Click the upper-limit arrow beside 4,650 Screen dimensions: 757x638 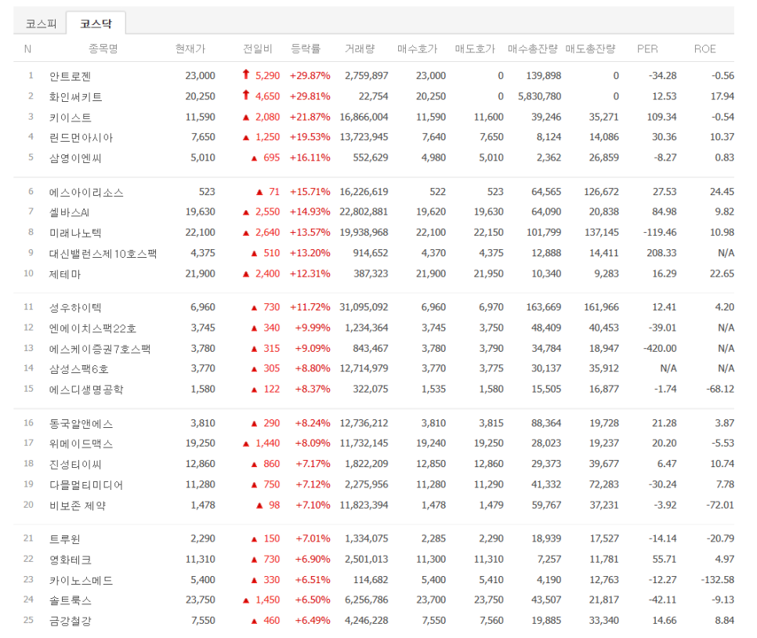click(x=246, y=95)
